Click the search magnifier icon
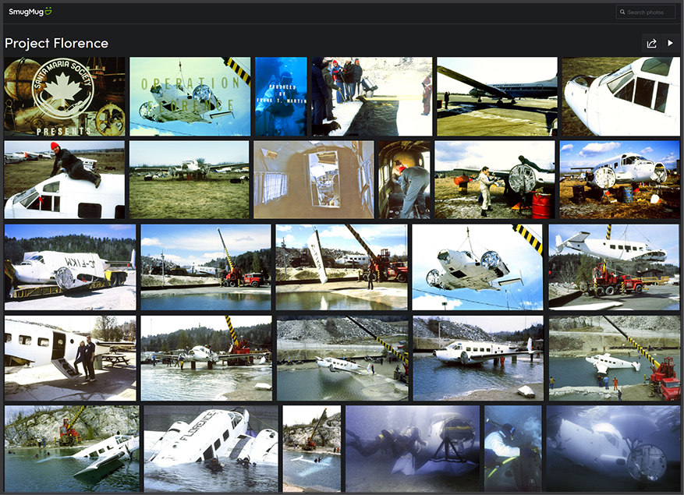Viewport: 684px width, 495px height. (622, 12)
